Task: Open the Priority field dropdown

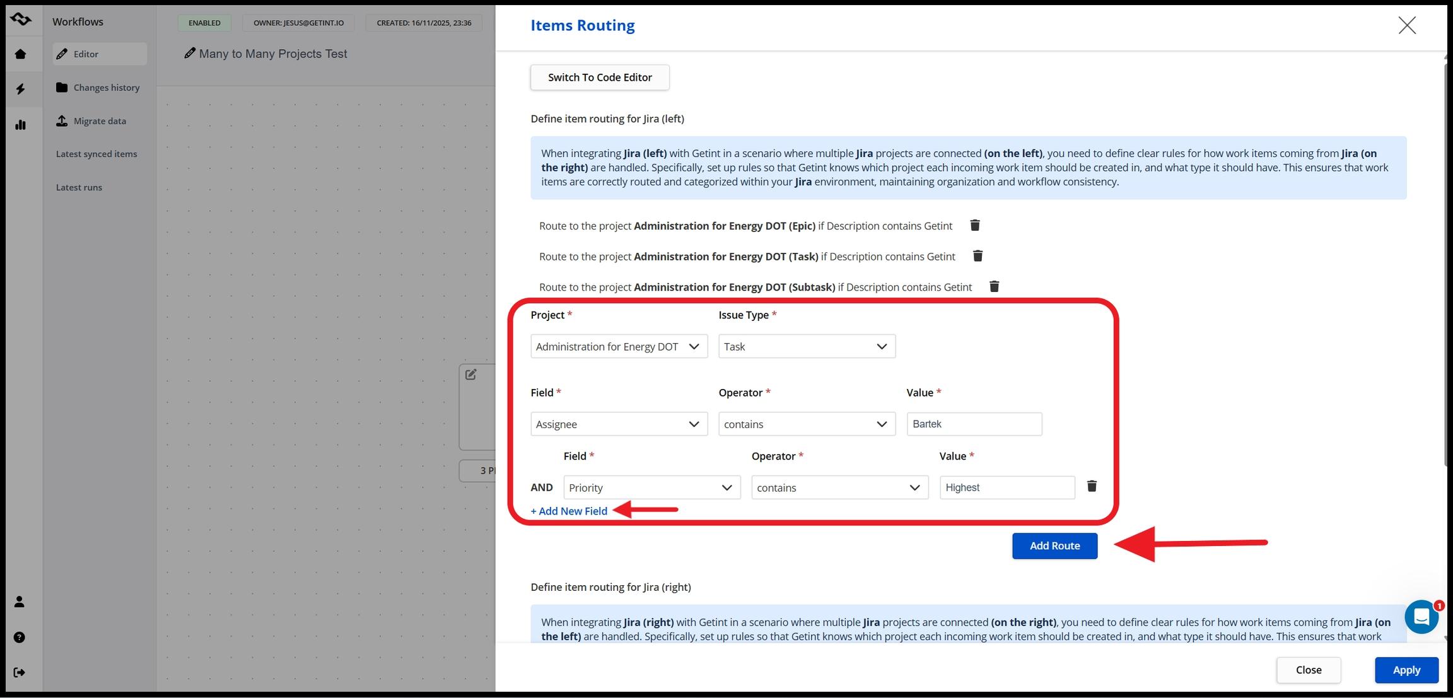Action: click(x=651, y=487)
